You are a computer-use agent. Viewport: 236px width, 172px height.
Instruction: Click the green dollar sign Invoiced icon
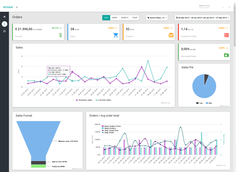click(60, 35)
